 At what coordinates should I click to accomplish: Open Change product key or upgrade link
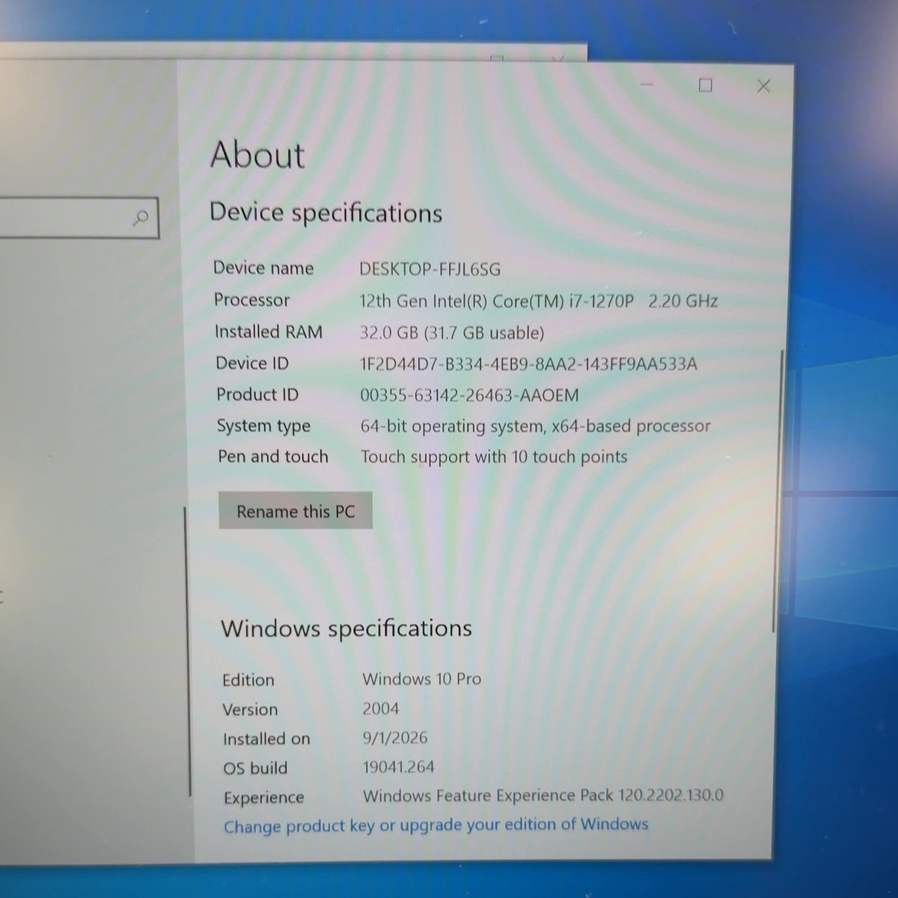436,825
